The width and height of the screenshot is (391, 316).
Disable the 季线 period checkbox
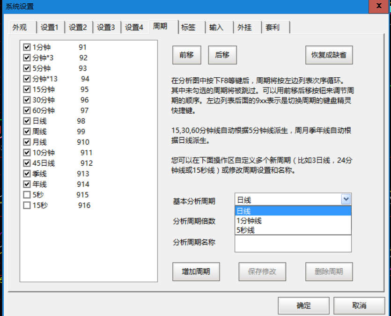click(x=27, y=174)
